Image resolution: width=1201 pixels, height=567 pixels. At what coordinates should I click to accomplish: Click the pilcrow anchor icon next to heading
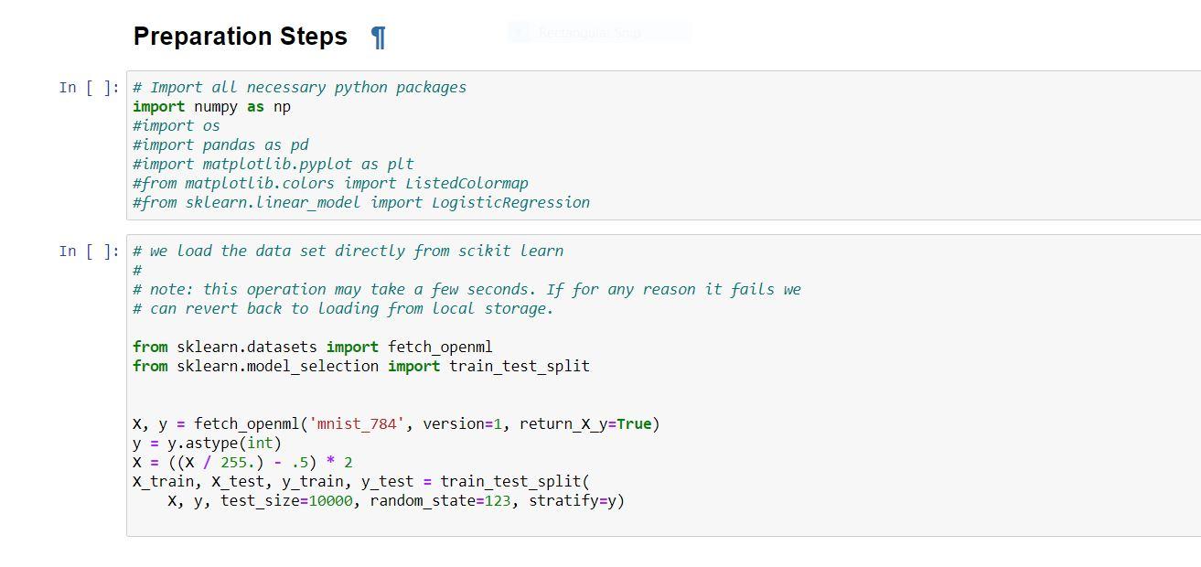(377, 37)
